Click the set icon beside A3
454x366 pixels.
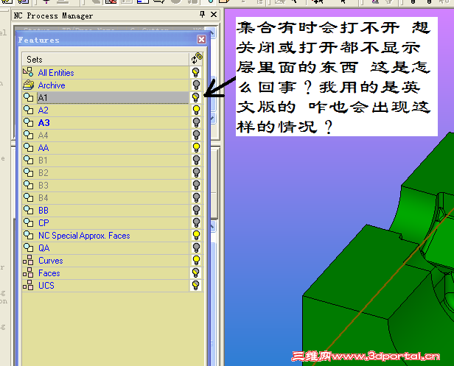coord(28,122)
